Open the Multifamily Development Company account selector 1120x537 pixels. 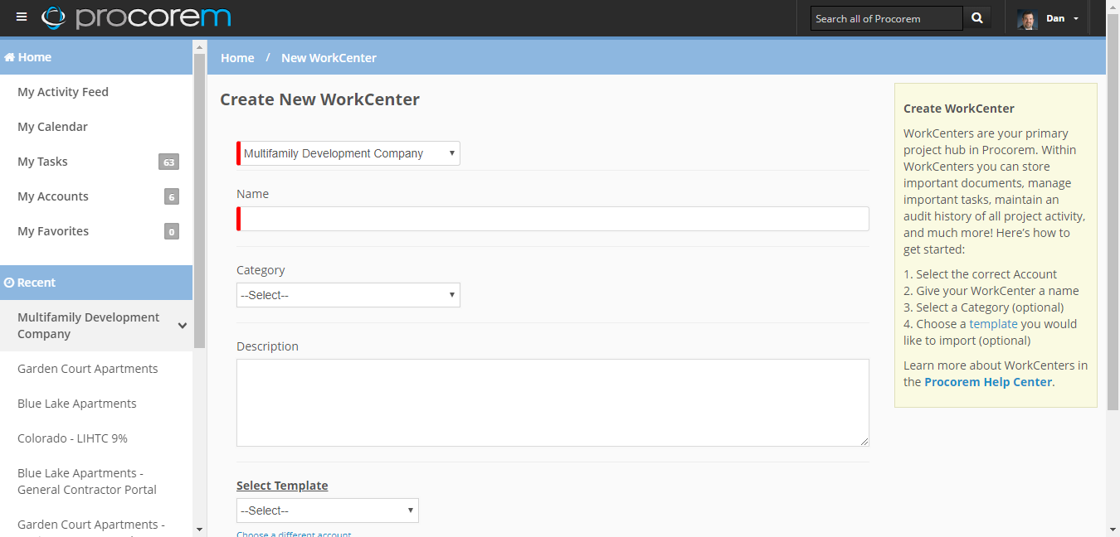[x=348, y=153]
